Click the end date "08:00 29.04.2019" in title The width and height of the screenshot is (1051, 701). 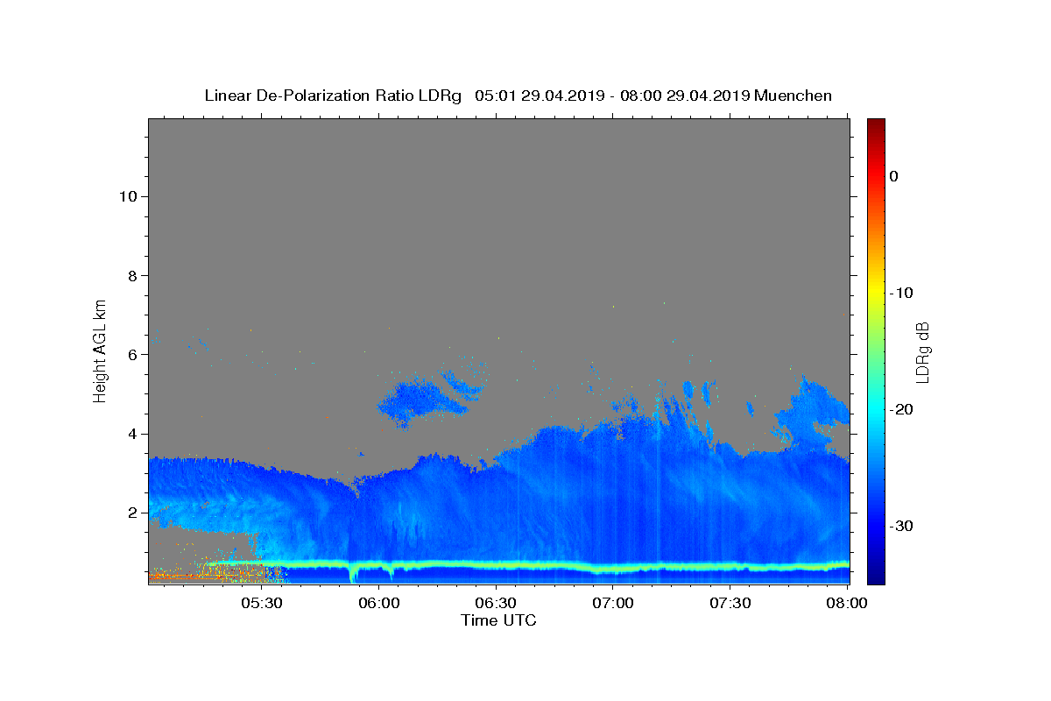pos(684,96)
